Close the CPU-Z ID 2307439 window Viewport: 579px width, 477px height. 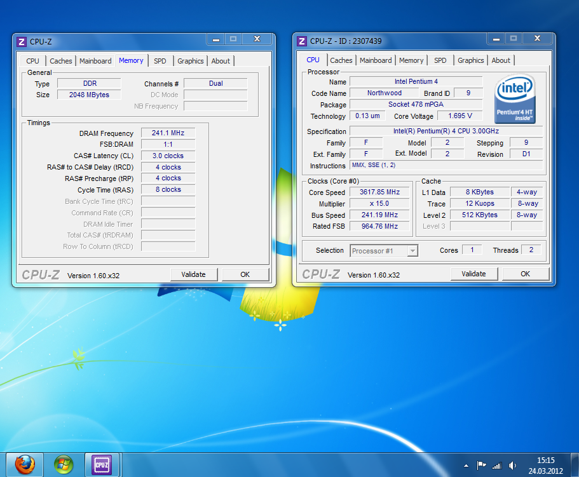click(x=538, y=38)
